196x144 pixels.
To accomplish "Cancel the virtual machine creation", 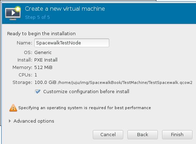I will pyautogui.click(x=108, y=135).
